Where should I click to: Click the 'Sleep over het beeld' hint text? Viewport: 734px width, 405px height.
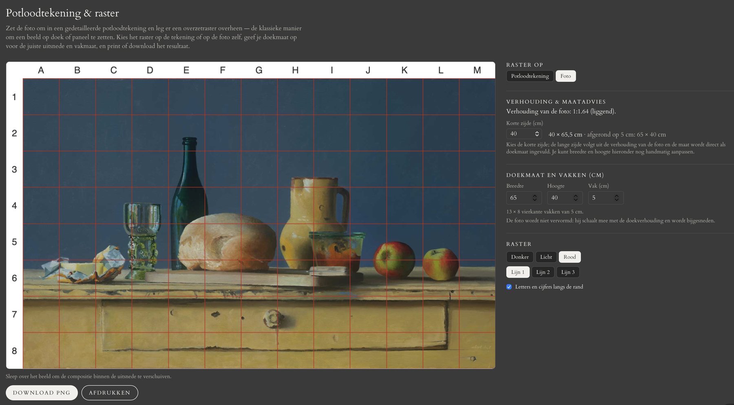pos(88,376)
